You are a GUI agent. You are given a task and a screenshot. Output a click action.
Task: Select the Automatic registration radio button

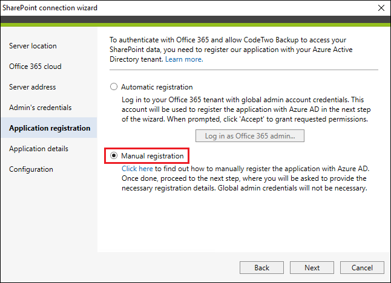click(114, 86)
